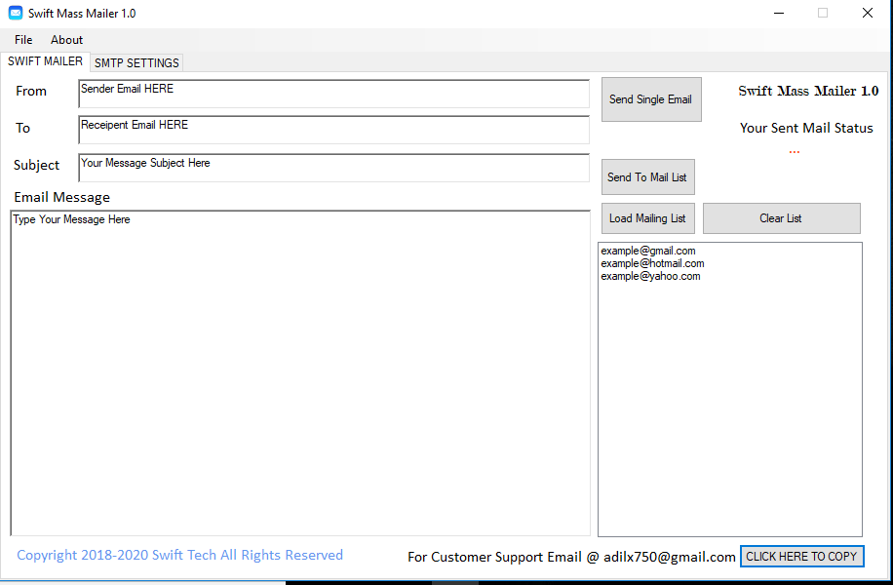
Task: Click CLICK HERE TO COPY button
Action: (802, 557)
